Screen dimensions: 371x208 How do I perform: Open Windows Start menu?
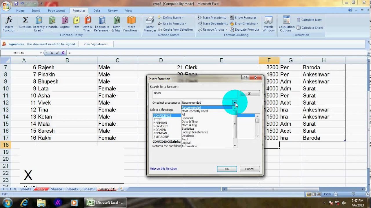coord(7,203)
